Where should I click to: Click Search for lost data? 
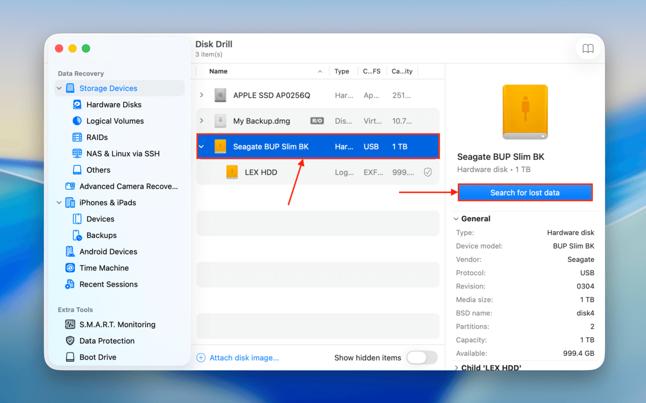point(524,192)
